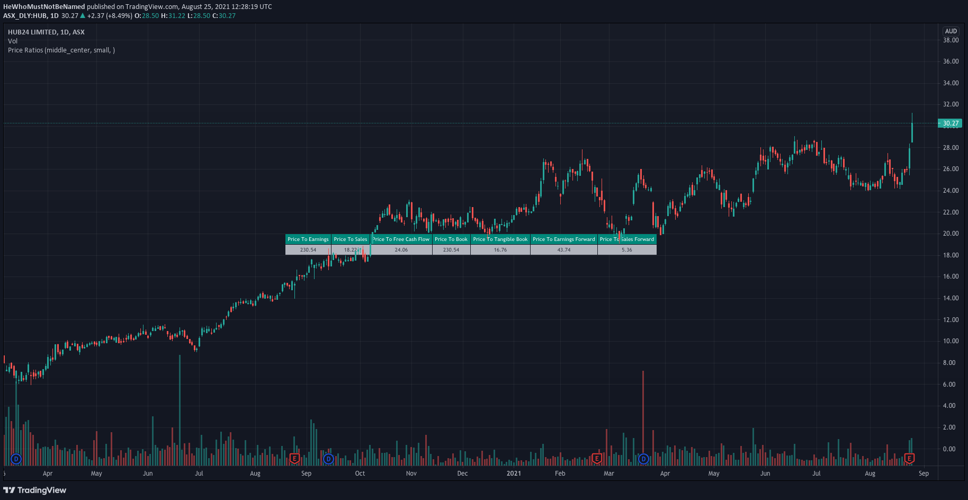Click the dividend marker left of Apr 2020

[16, 459]
